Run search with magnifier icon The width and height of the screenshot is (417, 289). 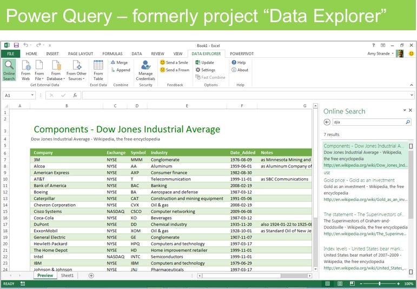tap(408, 122)
